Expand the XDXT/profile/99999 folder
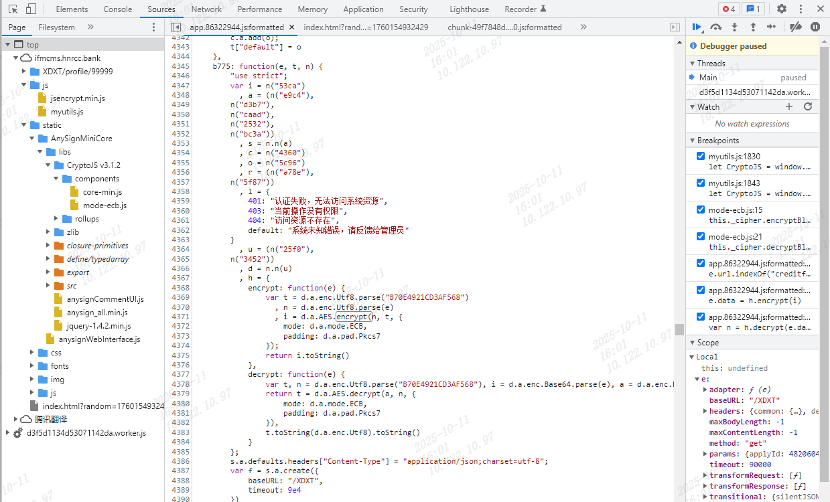 pyautogui.click(x=24, y=72)
